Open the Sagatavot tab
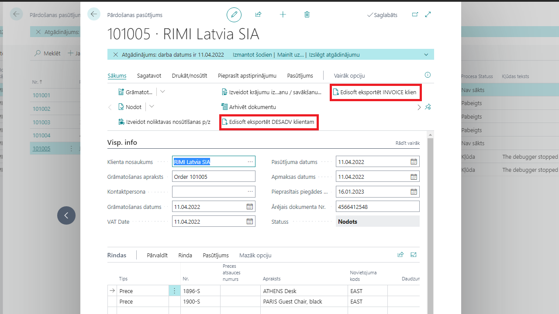Viewport: 559px width, 314px height. pos(149,75)
